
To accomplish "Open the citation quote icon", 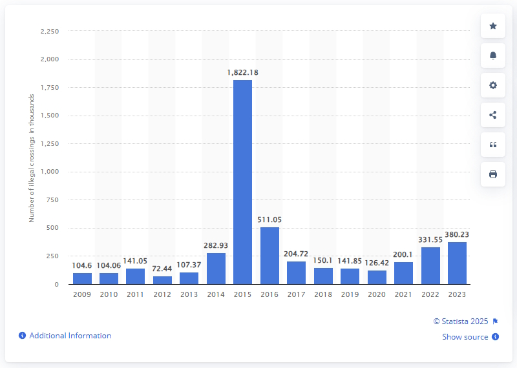I will pos(493,145).
